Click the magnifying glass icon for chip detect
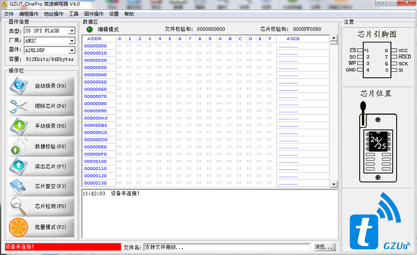 pos(18,207)
